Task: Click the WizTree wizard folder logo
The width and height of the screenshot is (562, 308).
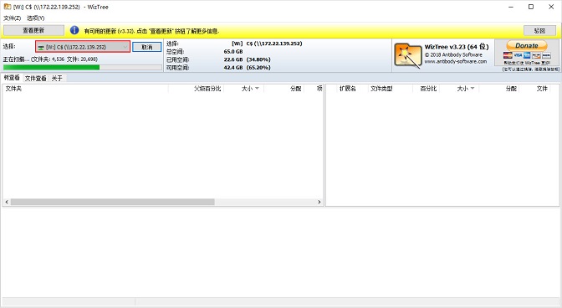Action: click(407, 55)
